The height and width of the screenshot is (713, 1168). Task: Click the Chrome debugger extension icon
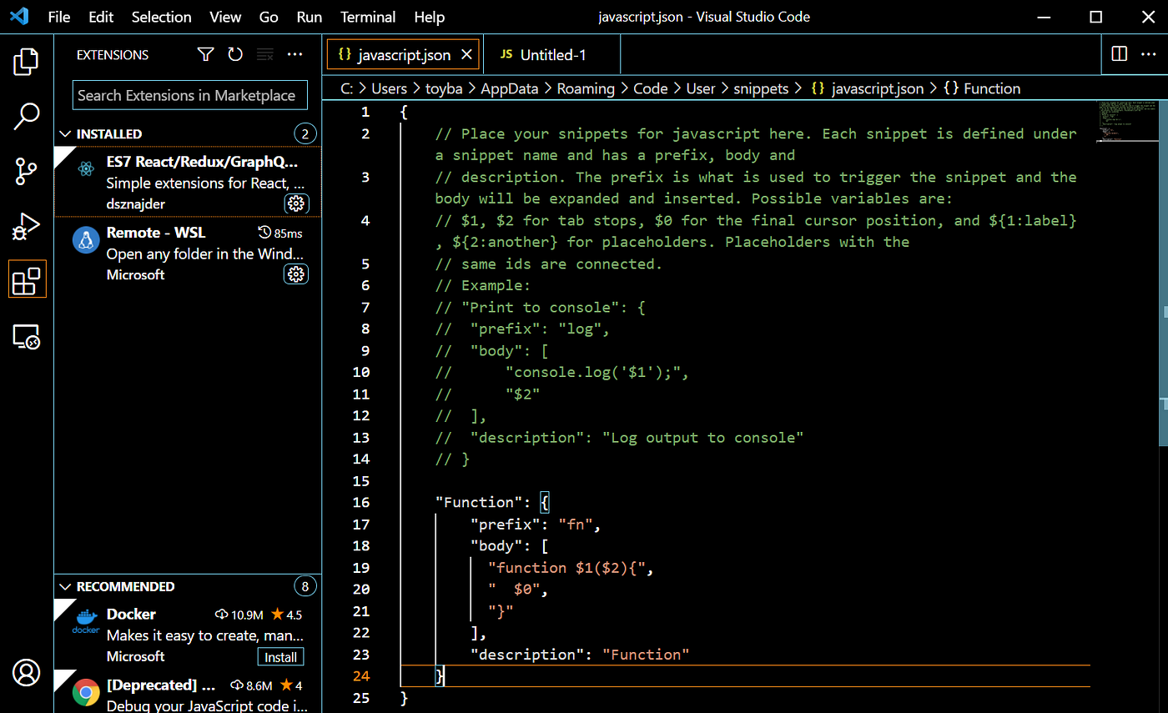[85, 692]
